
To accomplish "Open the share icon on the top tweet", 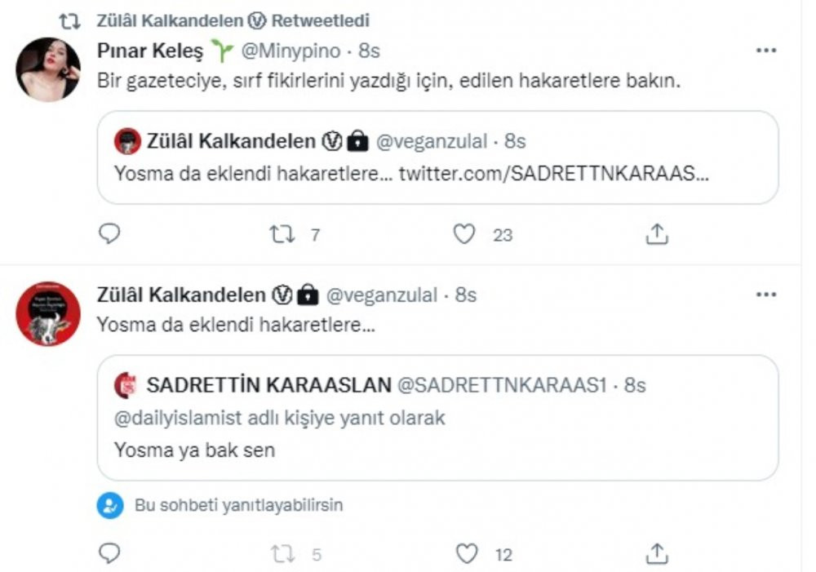I will coord(655,235).
